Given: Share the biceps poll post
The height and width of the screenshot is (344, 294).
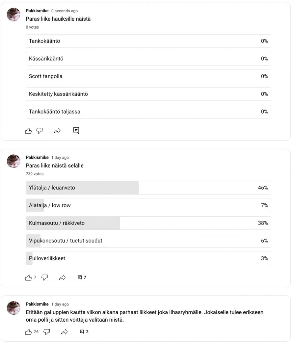Looking at the screenshot, I should click(x=57, y=131).
